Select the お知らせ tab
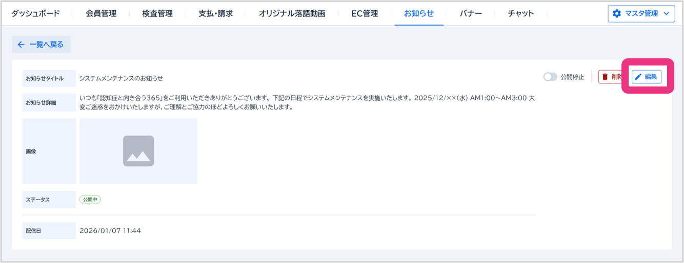 419,14
